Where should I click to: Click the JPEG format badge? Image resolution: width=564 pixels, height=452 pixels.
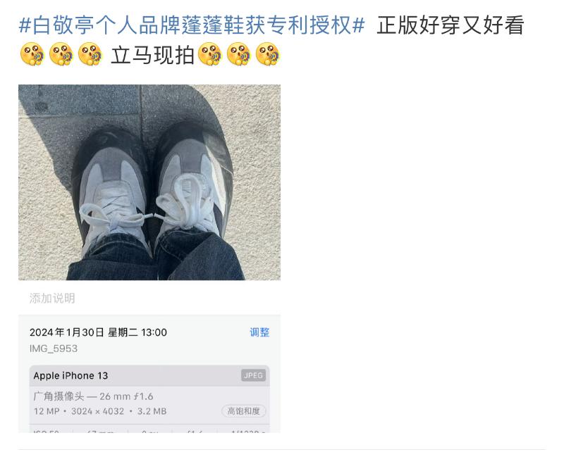pos(253,375)
